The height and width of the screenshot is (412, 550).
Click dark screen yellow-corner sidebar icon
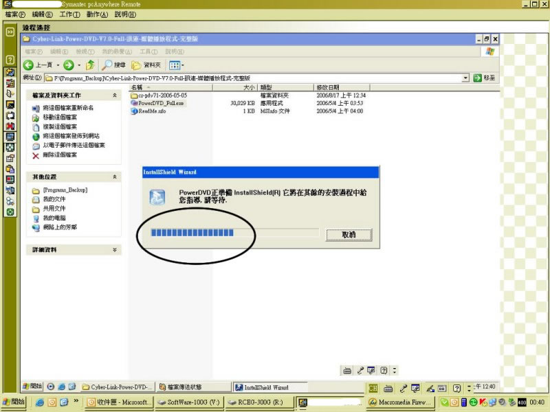tap(10, 104)
